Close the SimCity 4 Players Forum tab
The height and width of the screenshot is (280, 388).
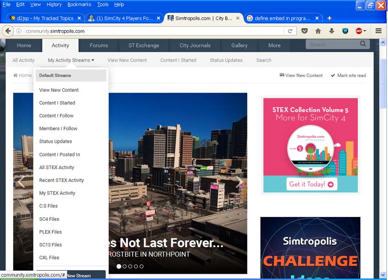pos(159,18)
